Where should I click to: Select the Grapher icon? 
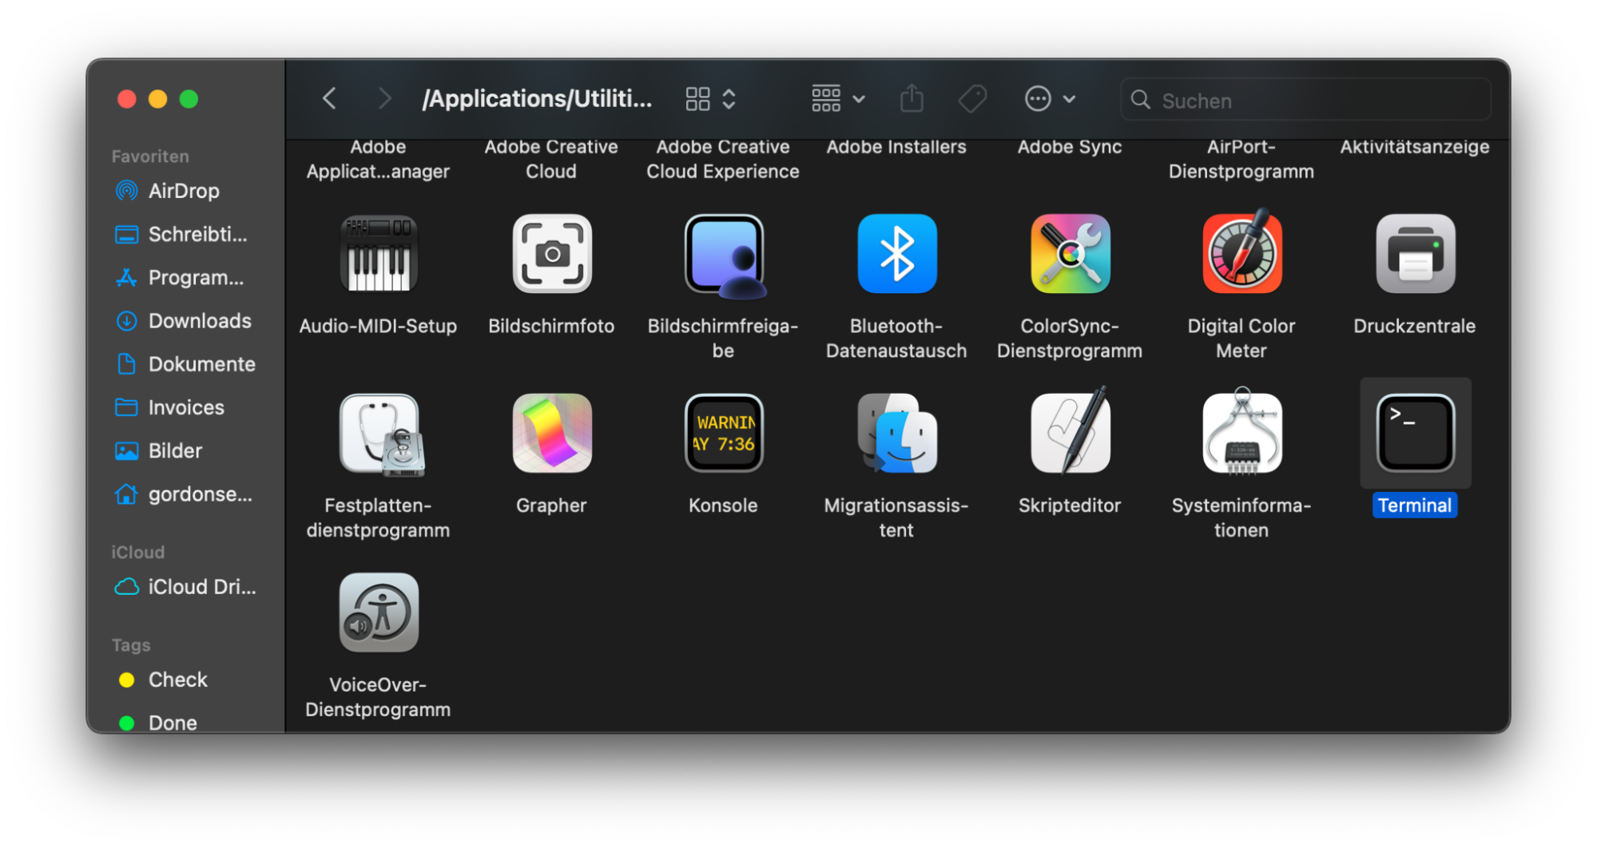(550, 434)
